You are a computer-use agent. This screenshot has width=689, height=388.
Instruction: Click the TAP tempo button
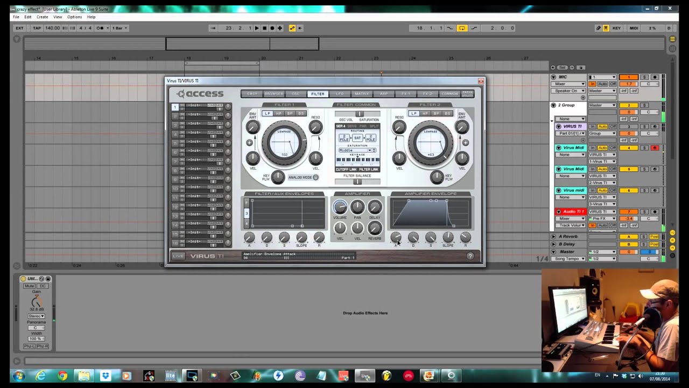37,28
